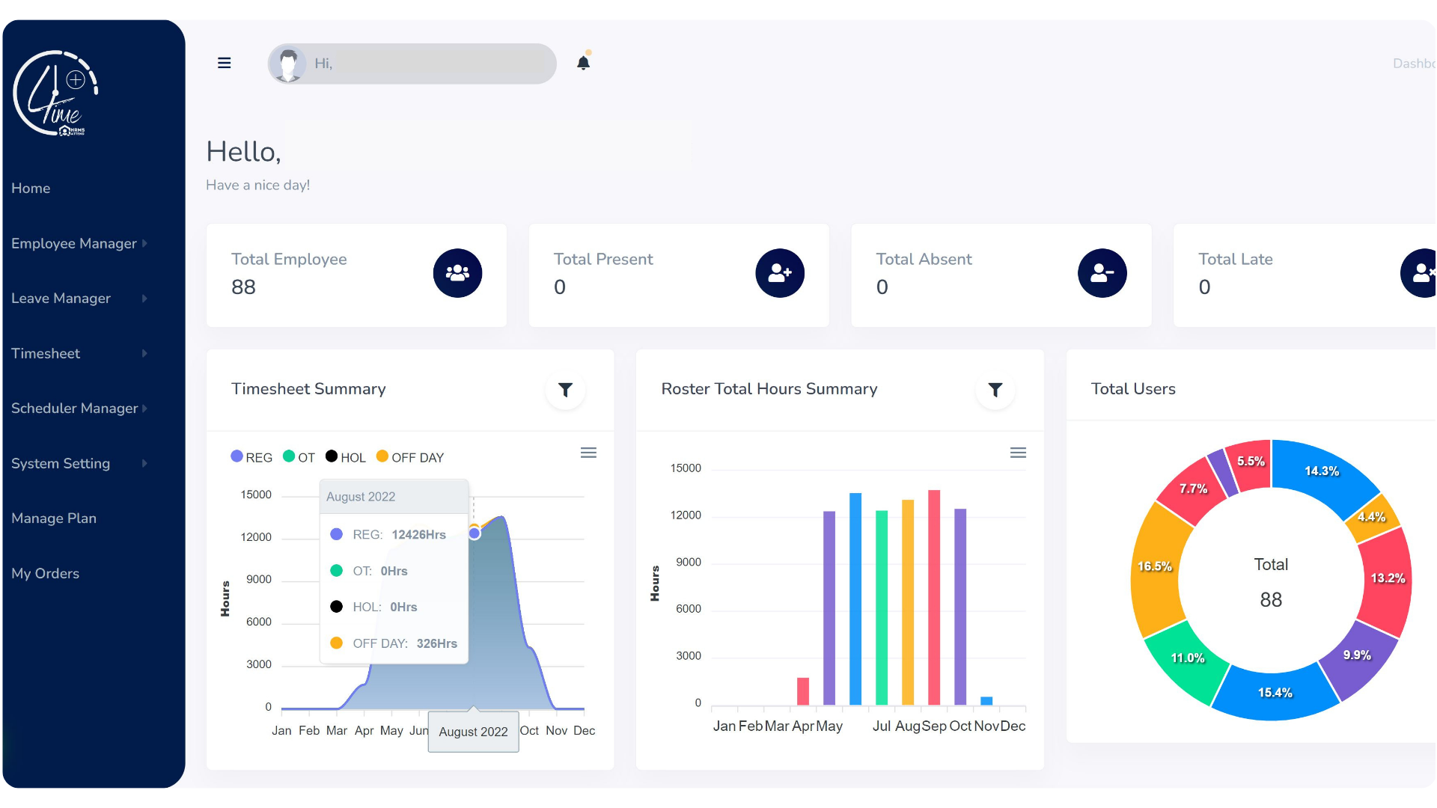
Task: Go to Home in the sidebar
Action: 31,188
